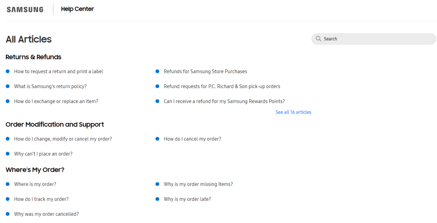Screen dimensions: 437x223
Task: Open P.C. Richard & Son refund requests article
Action: 222,86
